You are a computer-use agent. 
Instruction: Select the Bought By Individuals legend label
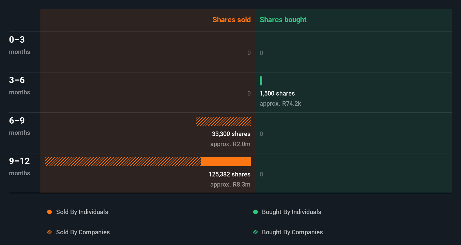click(x=291, y=212)
